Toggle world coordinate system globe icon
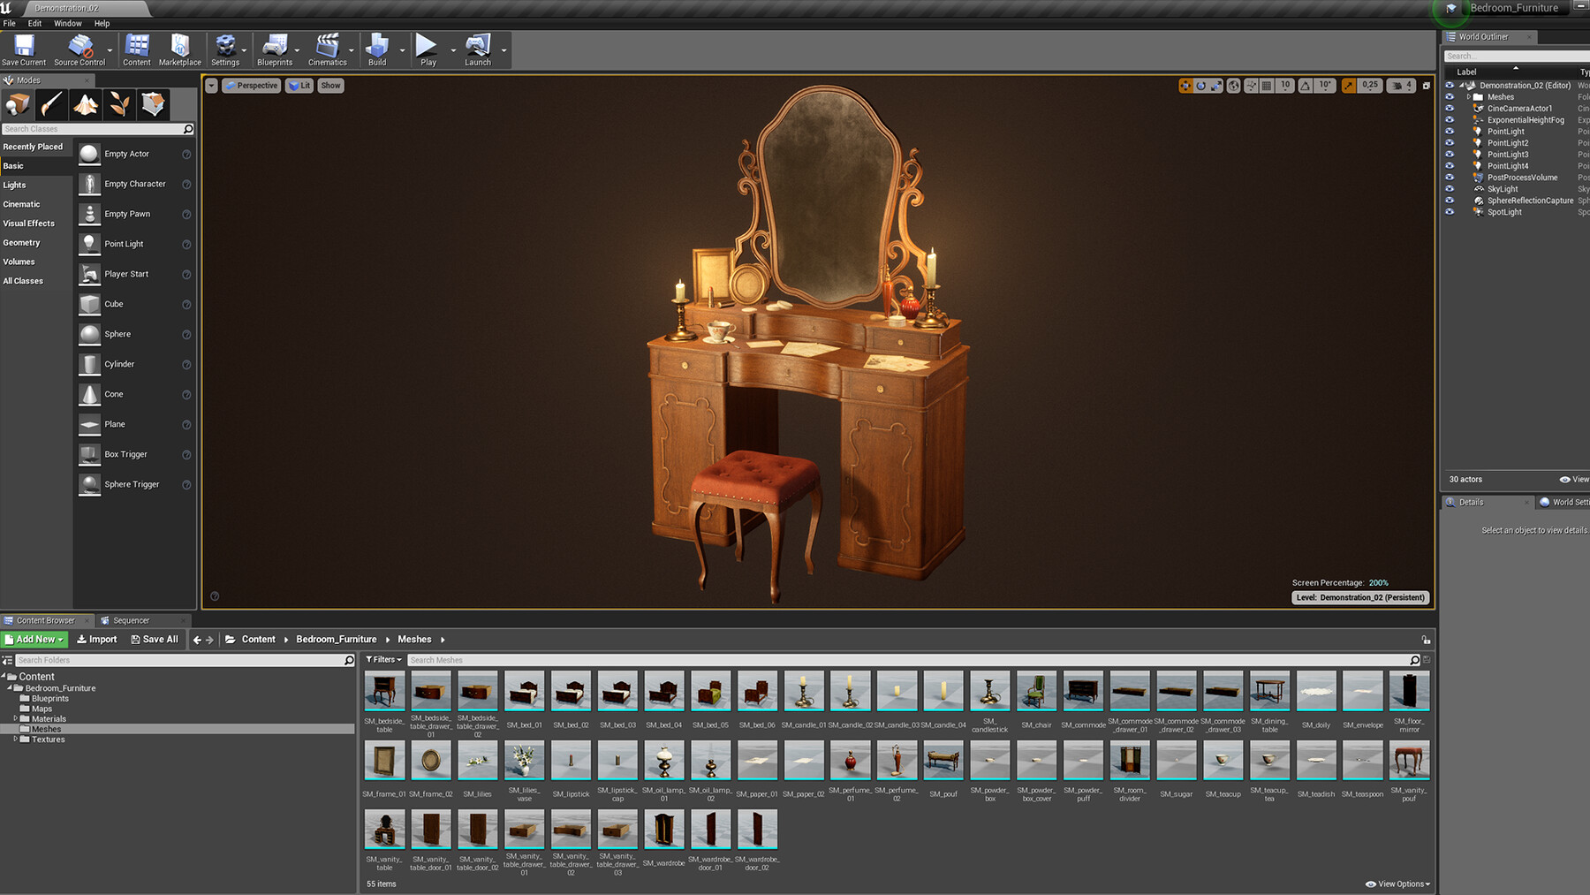This screenshot has height=895, width=1590. coord(1234,86)
